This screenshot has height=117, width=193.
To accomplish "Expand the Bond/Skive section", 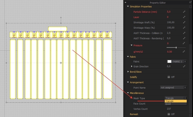I will (128, 72).
